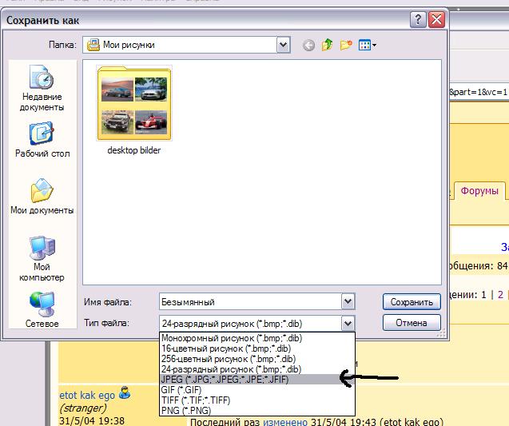Choose PNG (*.PNG) format
The image size is (509, 426).
pyautogui.click(x=186, y=410)
